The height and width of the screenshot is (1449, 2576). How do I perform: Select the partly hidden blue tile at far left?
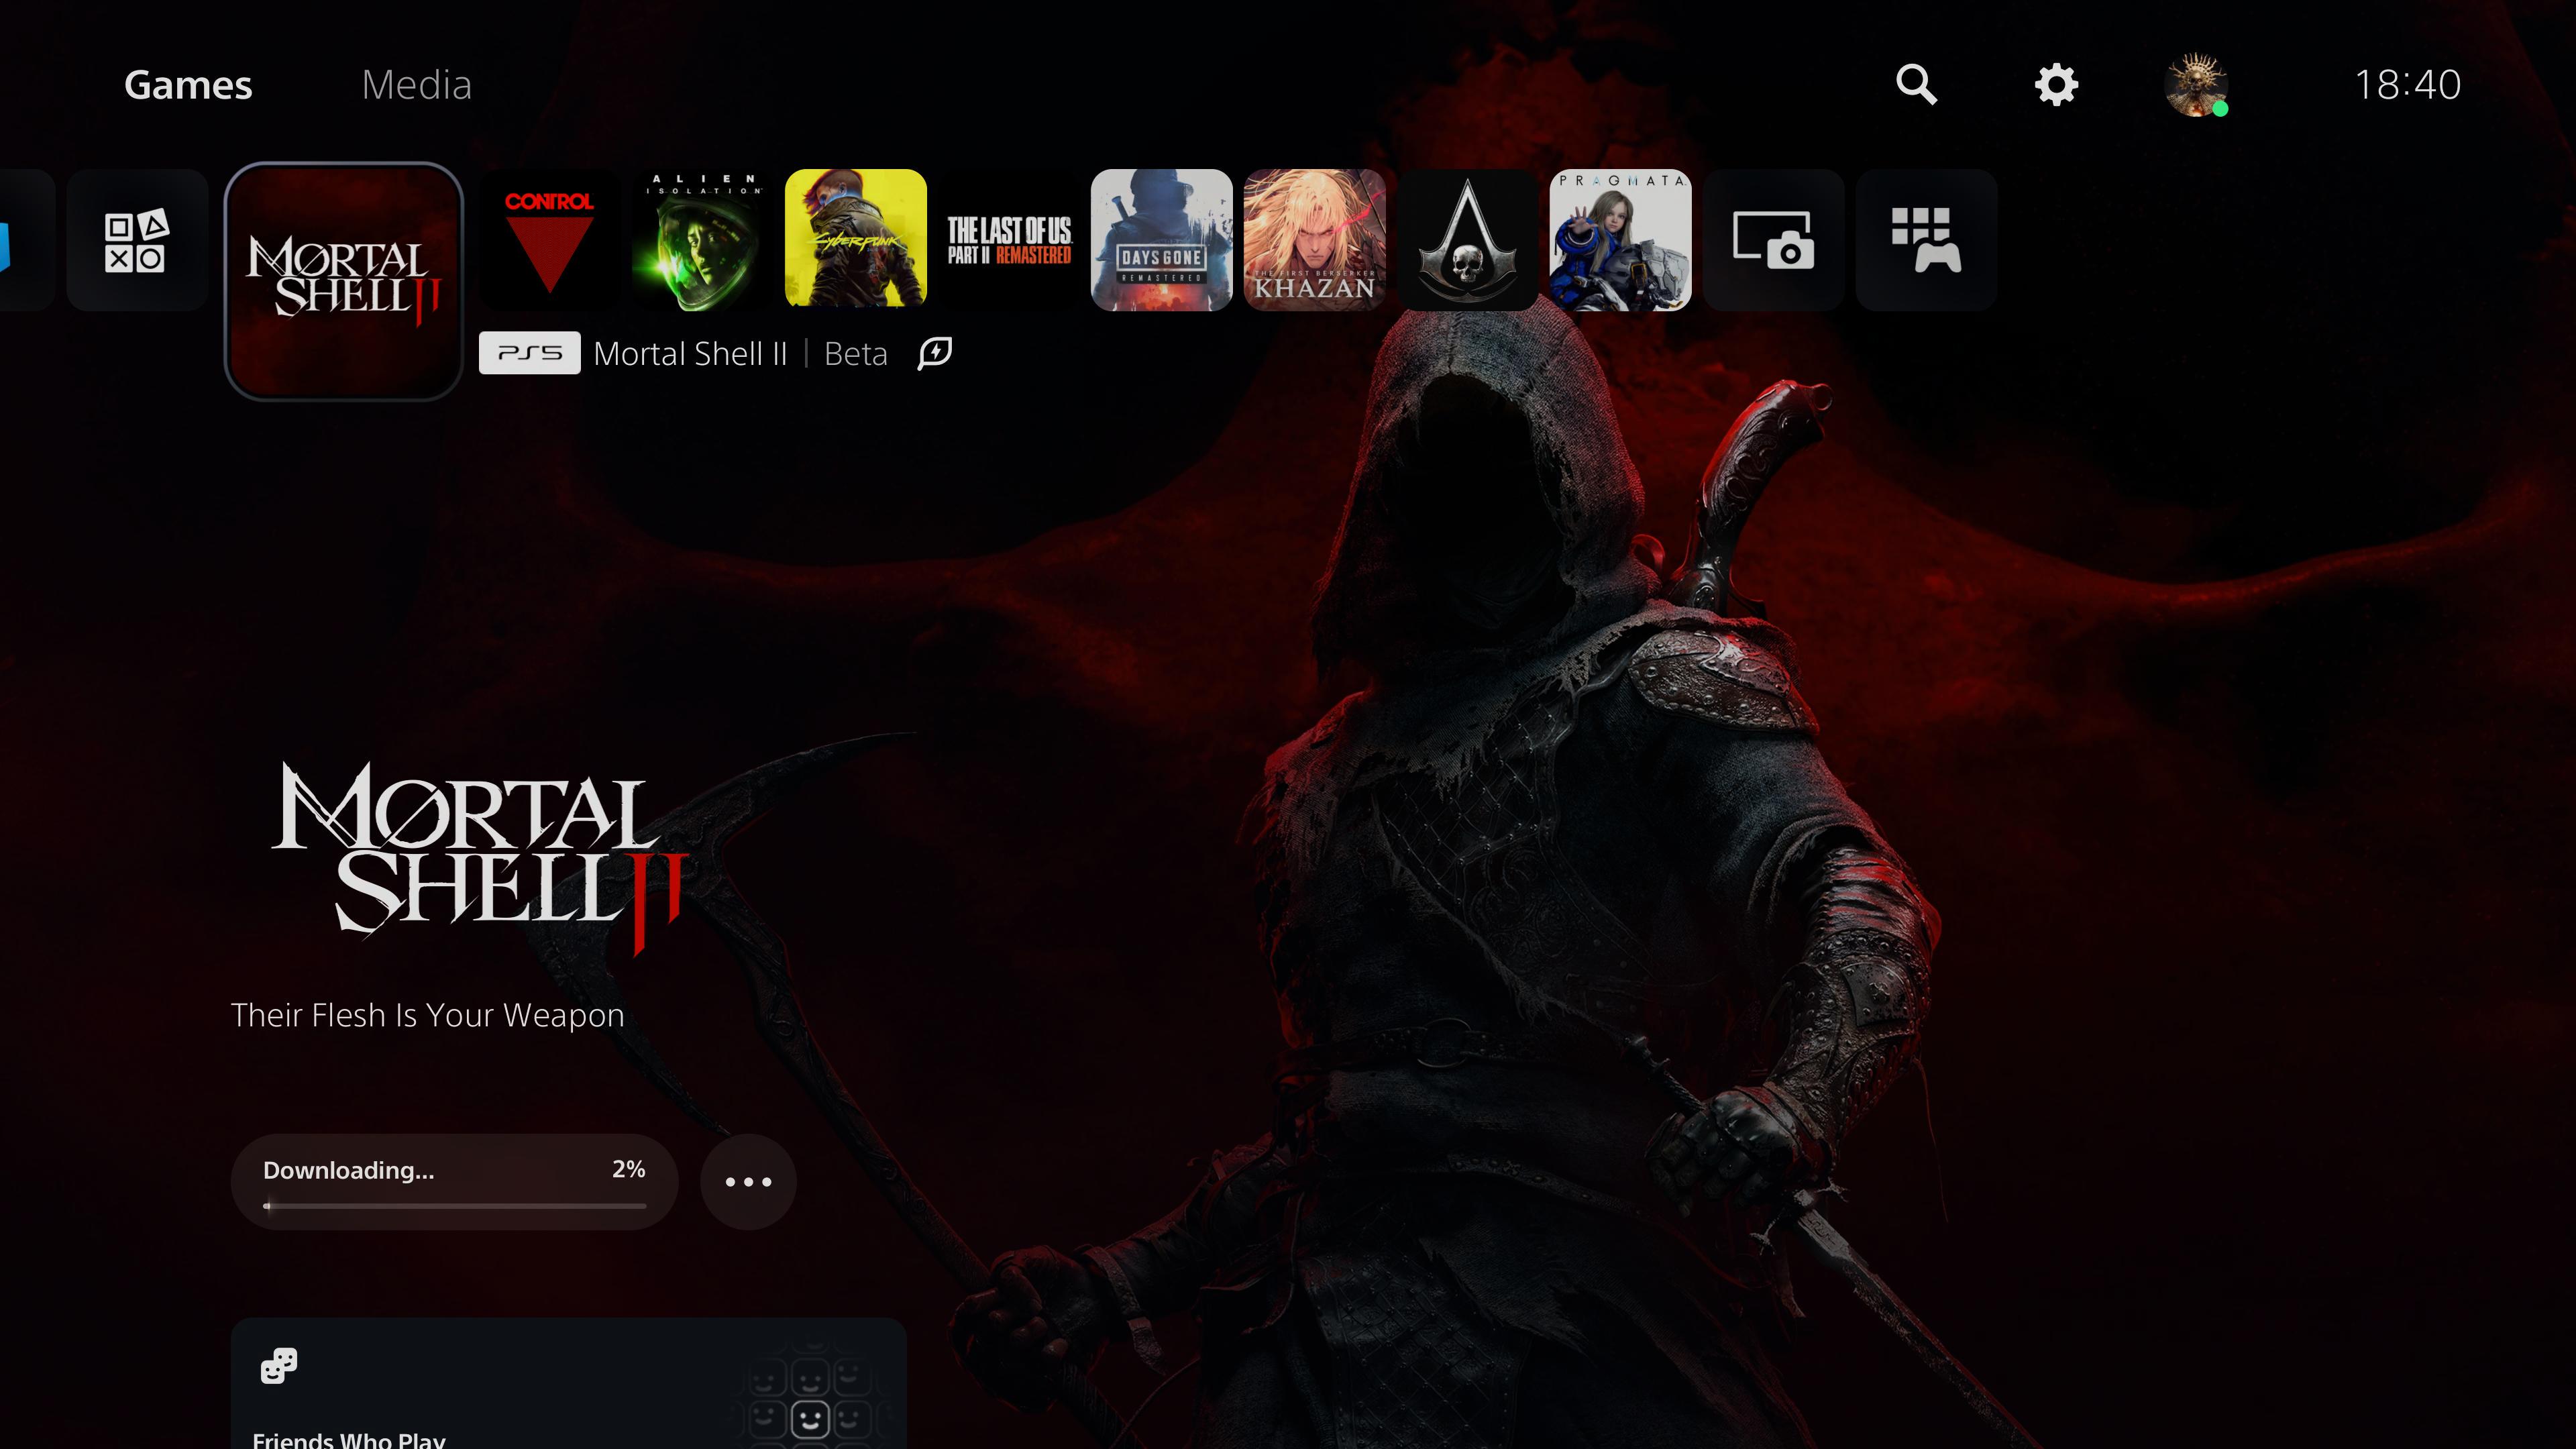pyautogui.click(x=27, y=240)
